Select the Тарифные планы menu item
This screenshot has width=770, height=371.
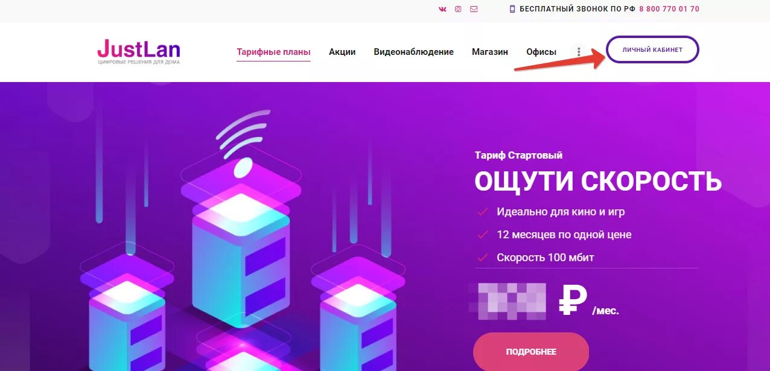tap(273, 52)
